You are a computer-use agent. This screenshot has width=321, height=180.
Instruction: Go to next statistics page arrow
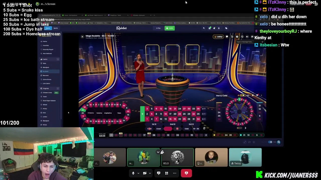pyautogui.click(x=245, y=128)
